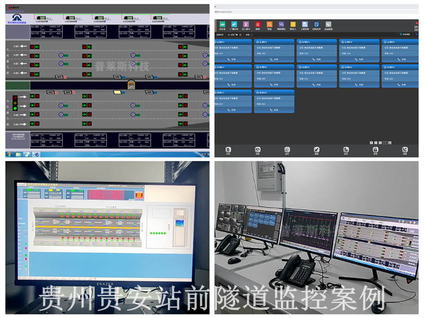This screenshot has height=318, width=424.
Task: Click the idle call button on card 202
Action: click(x=274, y=85)
